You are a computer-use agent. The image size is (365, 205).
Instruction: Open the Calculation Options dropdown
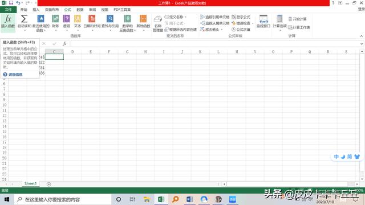click(279, 22)
